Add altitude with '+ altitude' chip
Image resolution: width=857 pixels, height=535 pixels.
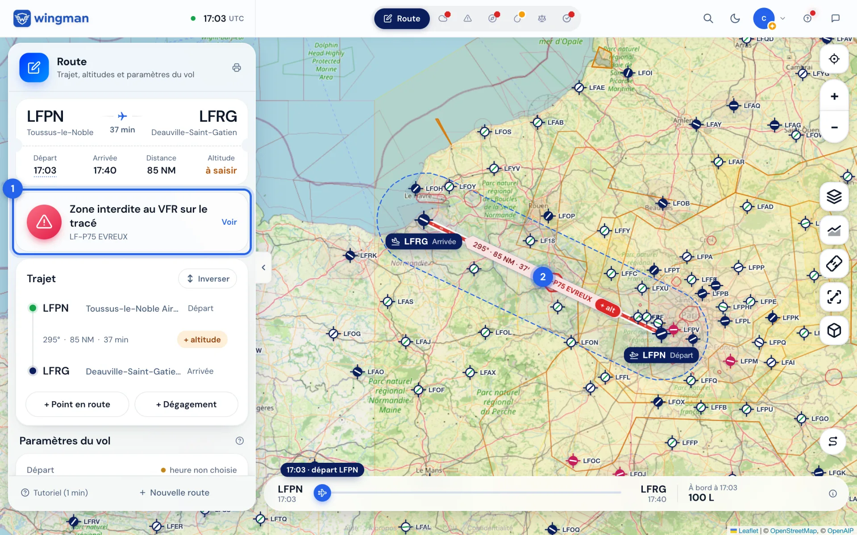pos(202,340)
